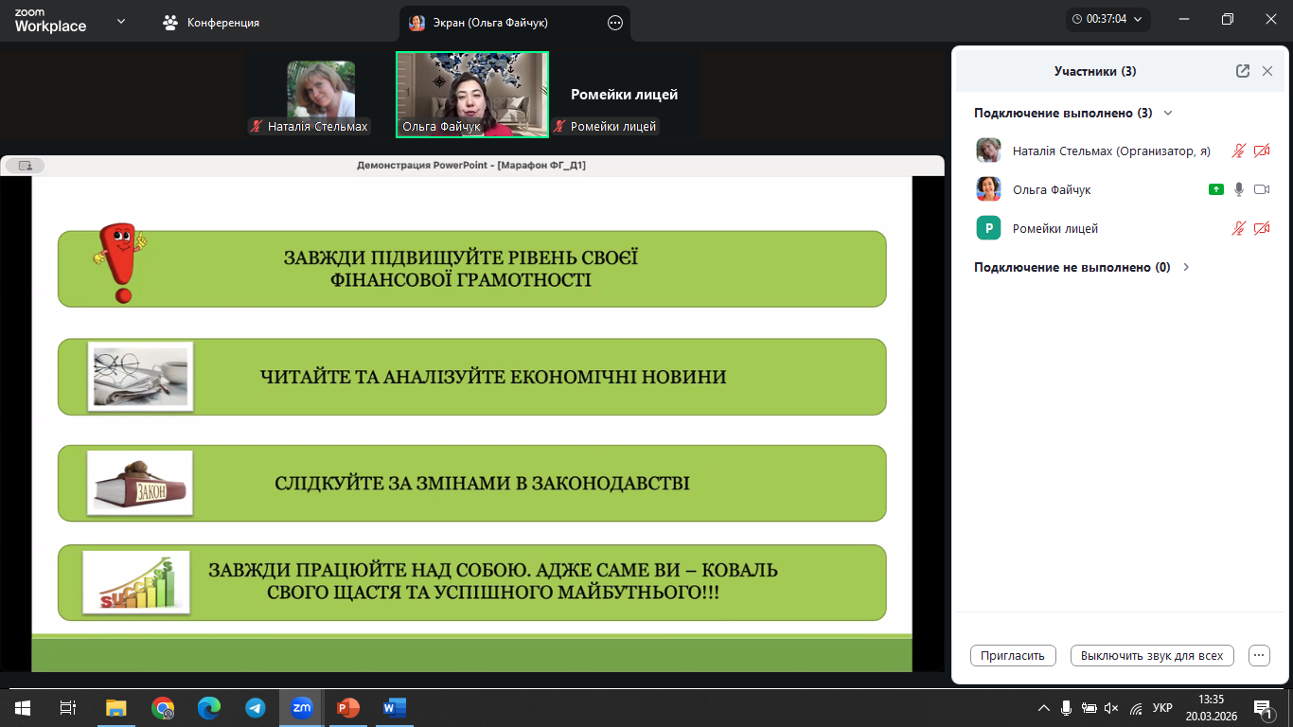Click Выключить звук для всех button
Viewport: 1293px width, 727px height.
click(1152, 655)
